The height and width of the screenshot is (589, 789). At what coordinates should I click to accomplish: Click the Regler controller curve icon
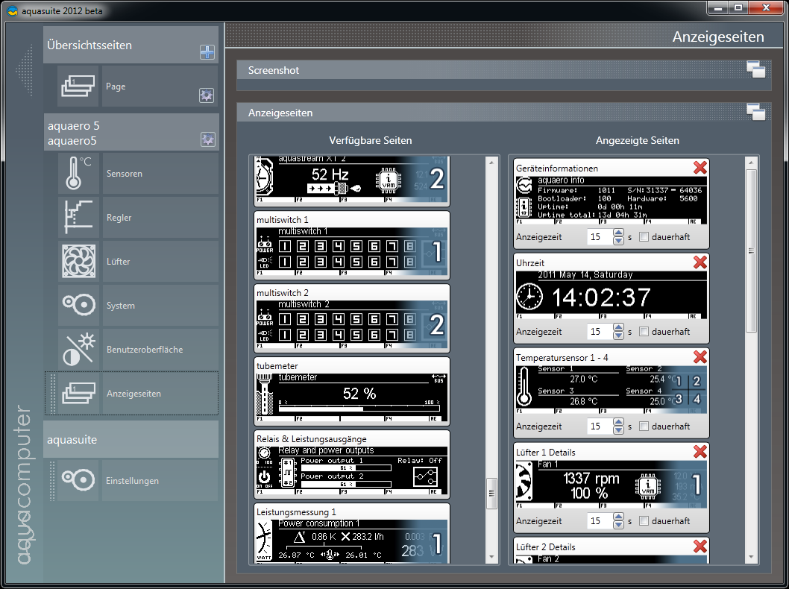coord(78,217)
